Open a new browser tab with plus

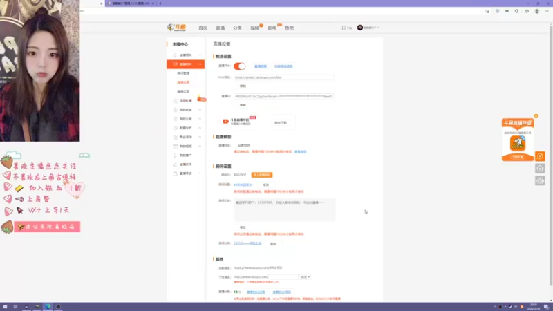click(x=160, y=3)
